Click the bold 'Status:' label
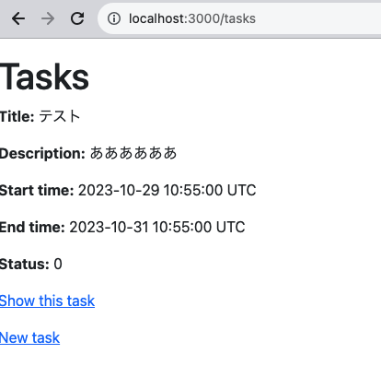Image resolution: width=381 pixels, height=389 pixels. click(x=25, y=264)
